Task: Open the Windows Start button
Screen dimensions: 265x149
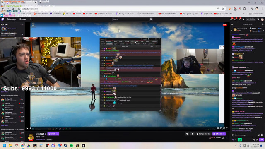Action: 5,146
